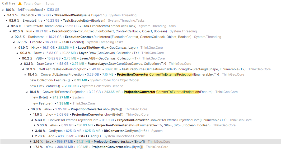Click the 10.22 MB own value for Draw
This screenshot has height=149, width=281.
[69, 53]
